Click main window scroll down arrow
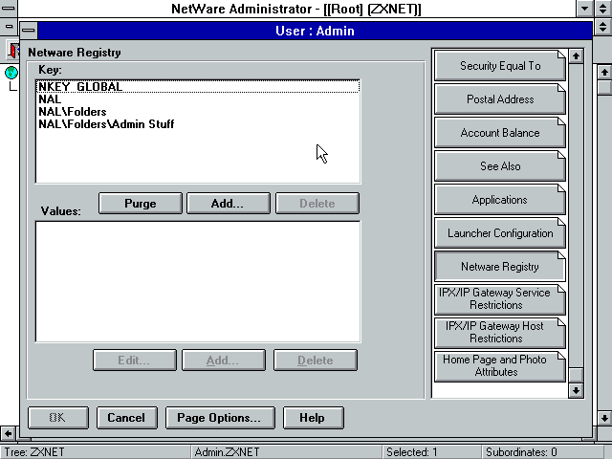The width and height of the screenshot is (612, 459). click(604, 418)
